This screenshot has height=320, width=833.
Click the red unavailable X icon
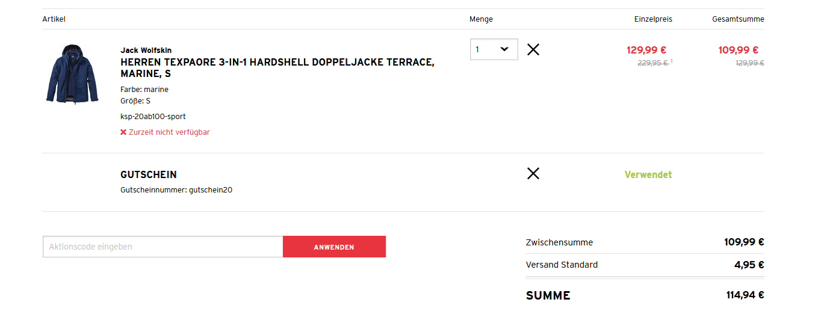[x=123, y=132]
